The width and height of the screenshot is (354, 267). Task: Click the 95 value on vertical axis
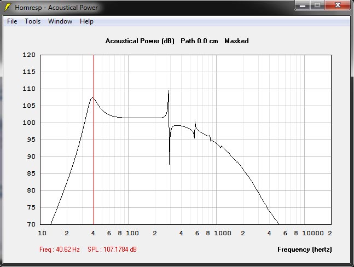pos(31,140)
